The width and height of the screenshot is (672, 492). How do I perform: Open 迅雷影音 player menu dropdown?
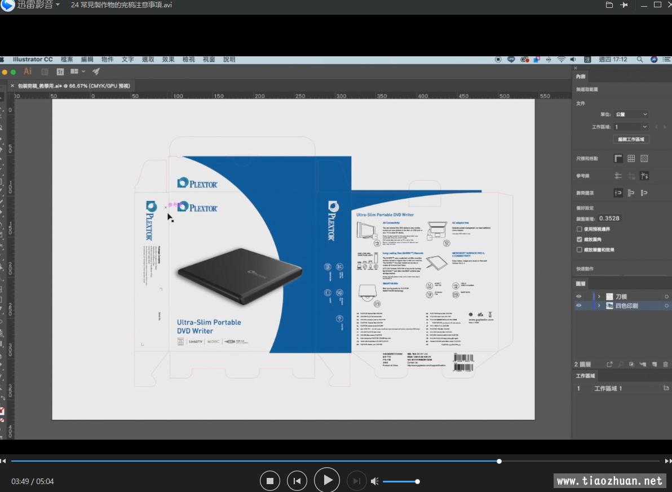(58, 5)
